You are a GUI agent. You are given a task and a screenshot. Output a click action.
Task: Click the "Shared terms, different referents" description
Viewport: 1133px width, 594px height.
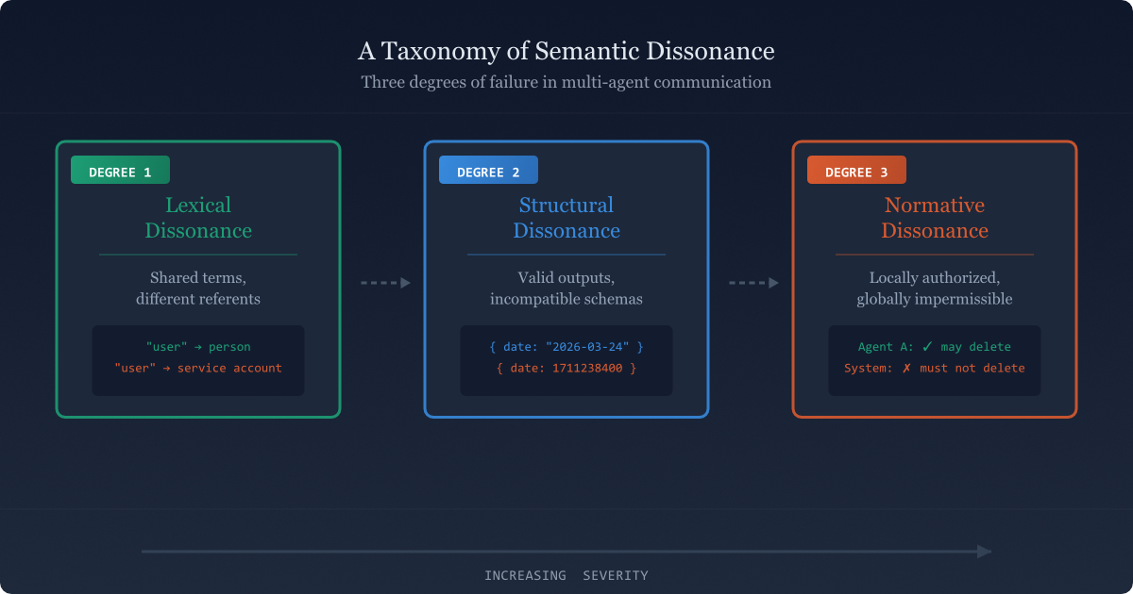point(198,289)
